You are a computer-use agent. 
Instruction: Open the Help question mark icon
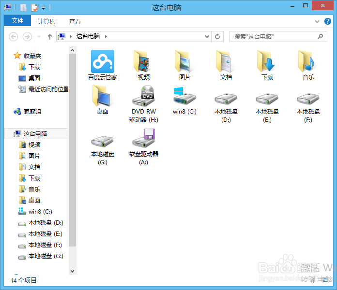pos(327,21)
